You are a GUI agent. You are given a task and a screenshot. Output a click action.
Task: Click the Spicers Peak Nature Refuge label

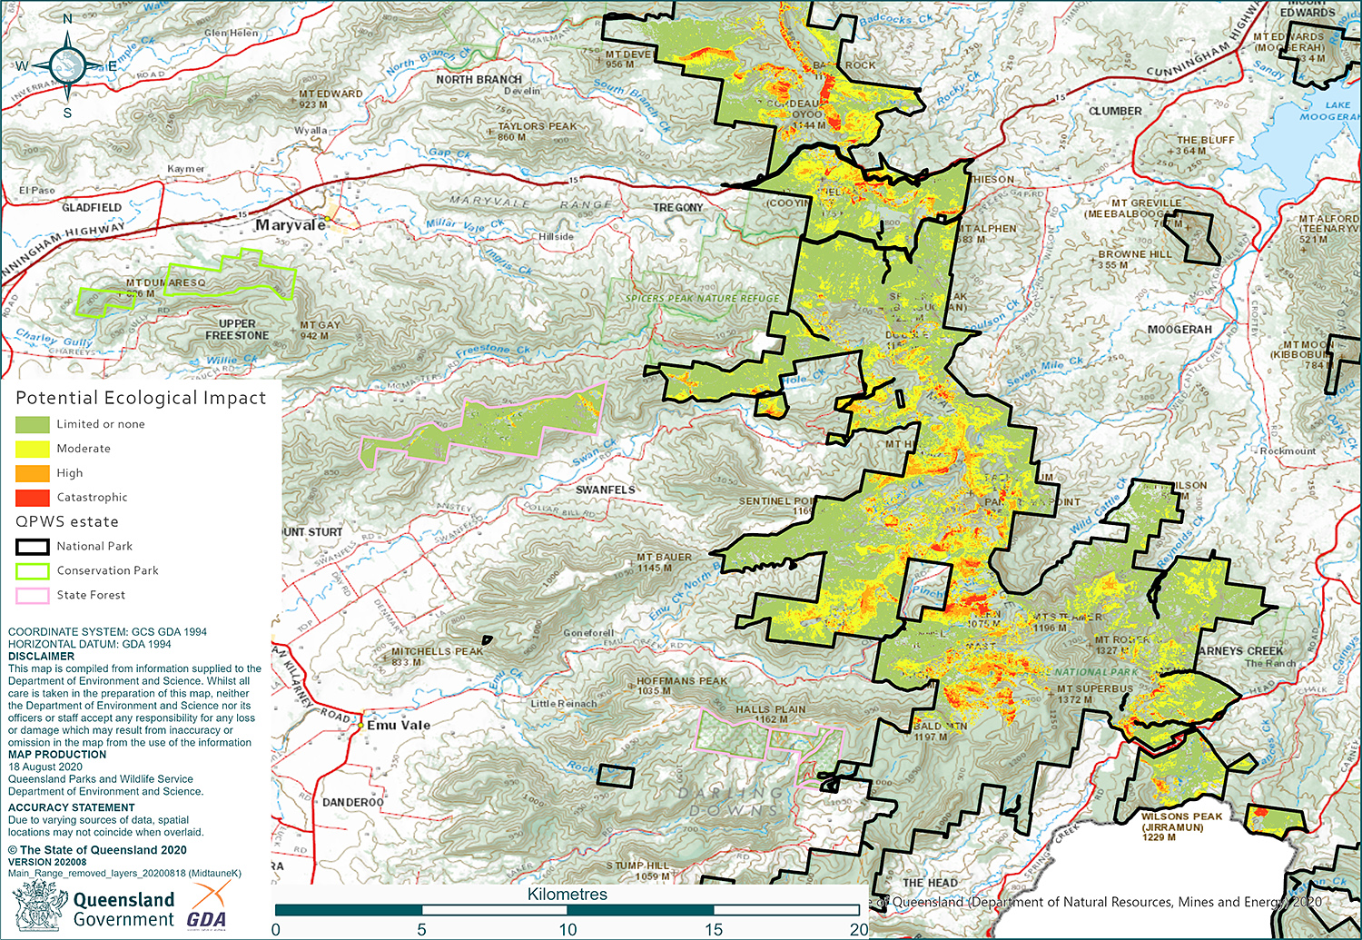click(x=702, y=298)
